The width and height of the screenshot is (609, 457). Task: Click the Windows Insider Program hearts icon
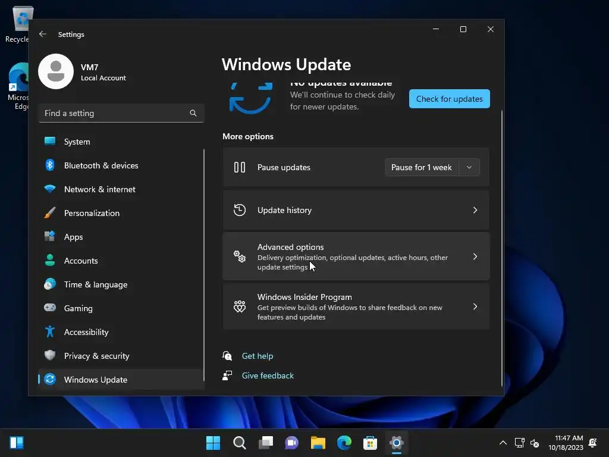[x=240, y=306]
